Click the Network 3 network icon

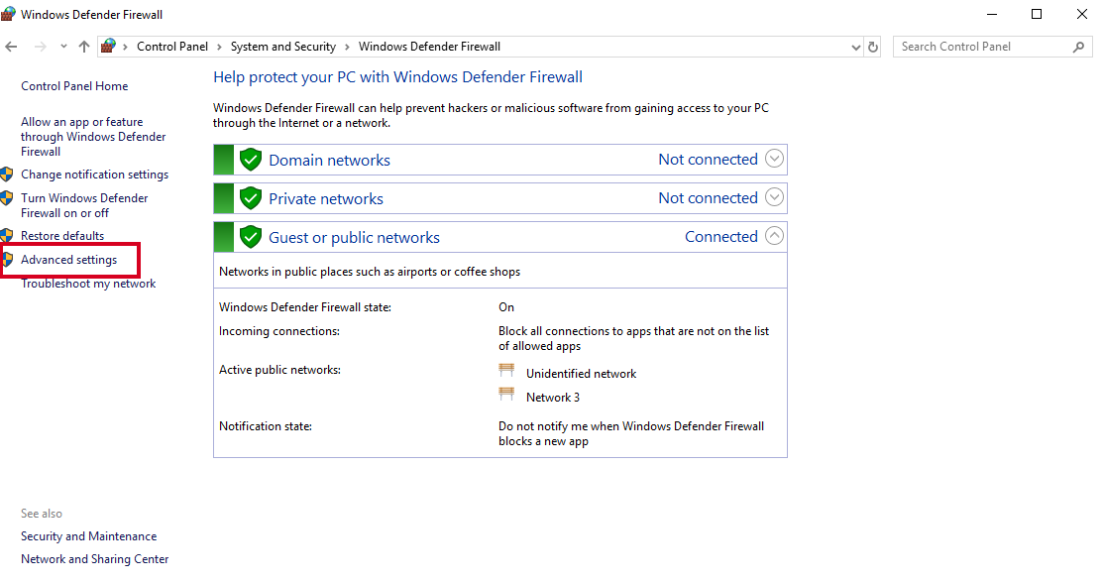506,394
